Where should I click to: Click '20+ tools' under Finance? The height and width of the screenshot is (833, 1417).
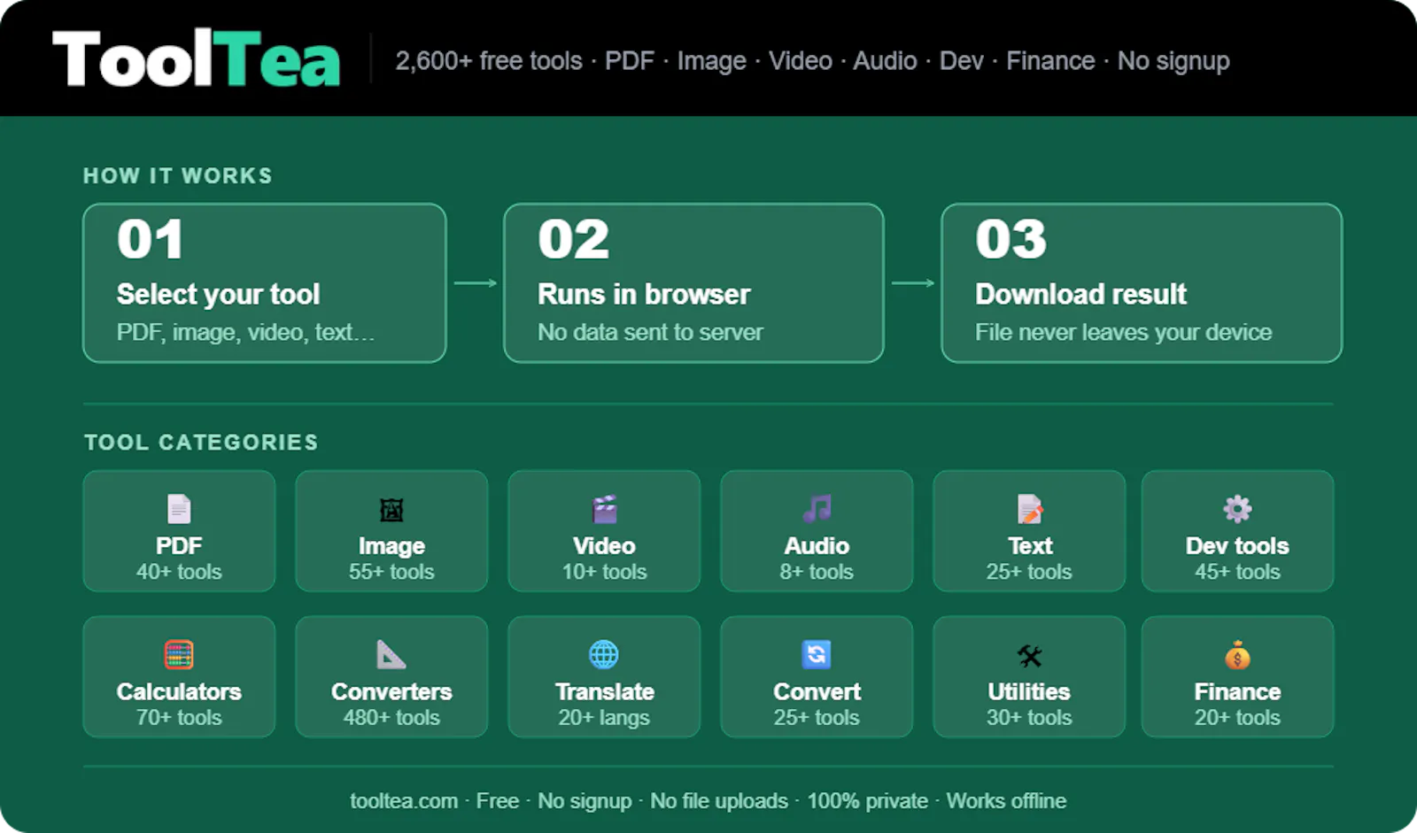(1237, 718)
